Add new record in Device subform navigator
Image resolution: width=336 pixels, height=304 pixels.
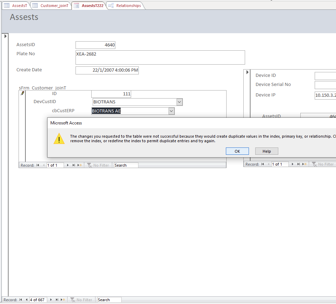pyautogui.click(x=305, y=164)
